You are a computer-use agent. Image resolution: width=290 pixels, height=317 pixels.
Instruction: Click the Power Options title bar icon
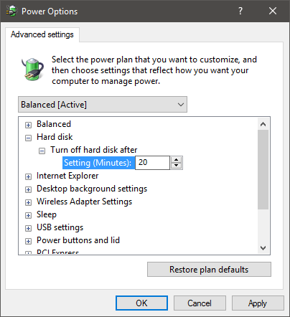(x=11, y=11)
